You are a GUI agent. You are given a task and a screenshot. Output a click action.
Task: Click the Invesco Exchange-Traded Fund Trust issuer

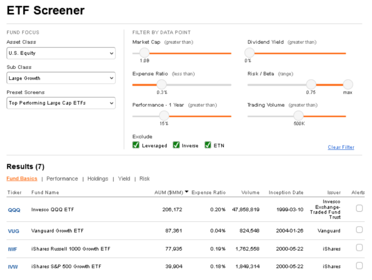pos(325,209)
